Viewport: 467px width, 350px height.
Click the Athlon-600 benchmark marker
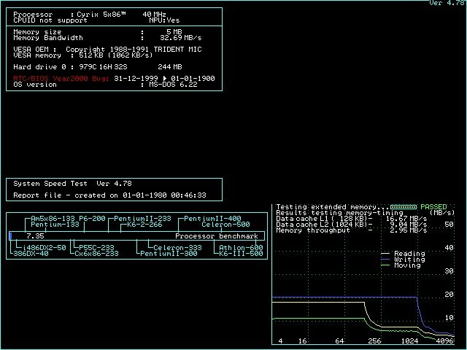[241, 247]
